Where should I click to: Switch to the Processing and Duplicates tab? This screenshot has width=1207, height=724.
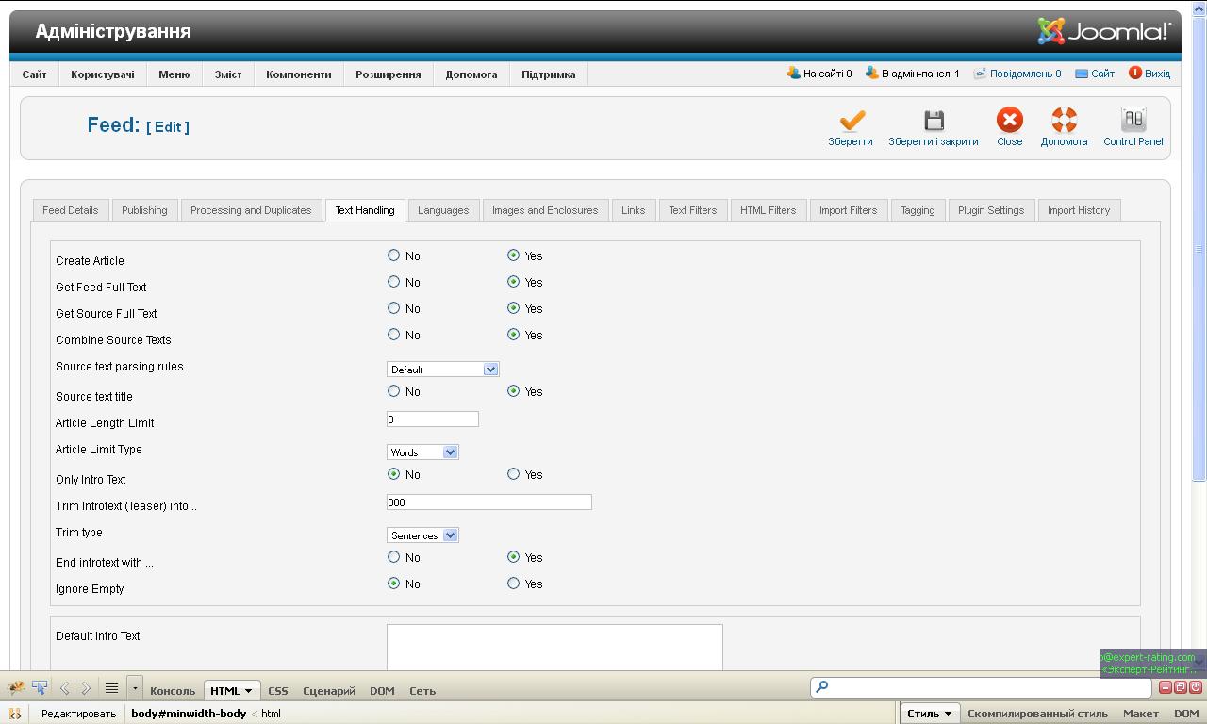point(251,210)
